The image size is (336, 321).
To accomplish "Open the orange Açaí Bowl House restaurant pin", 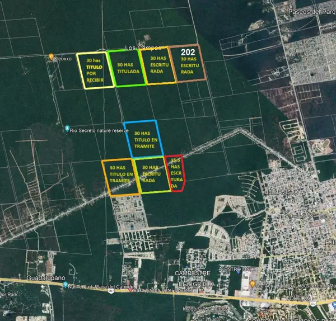I will (253, 284).
